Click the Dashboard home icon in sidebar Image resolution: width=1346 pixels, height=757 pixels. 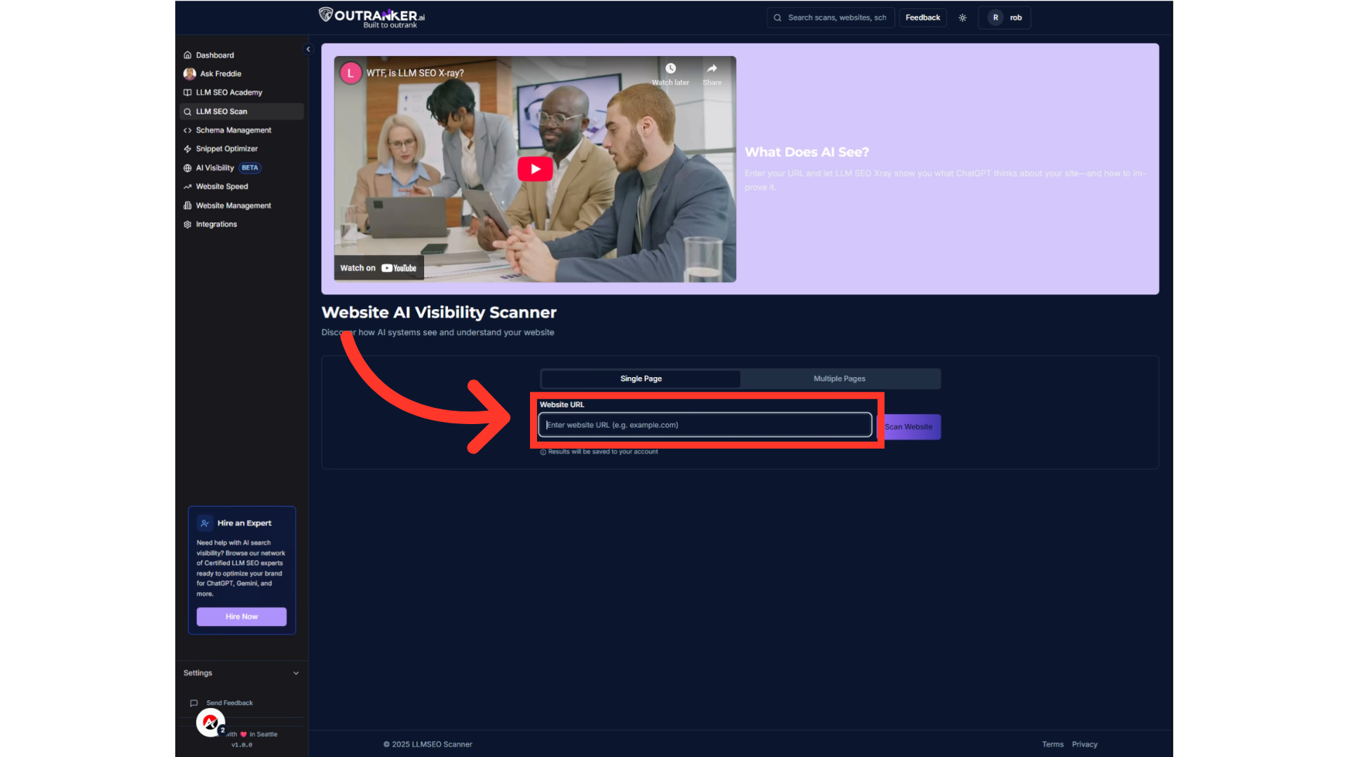(x=187, y=55)
